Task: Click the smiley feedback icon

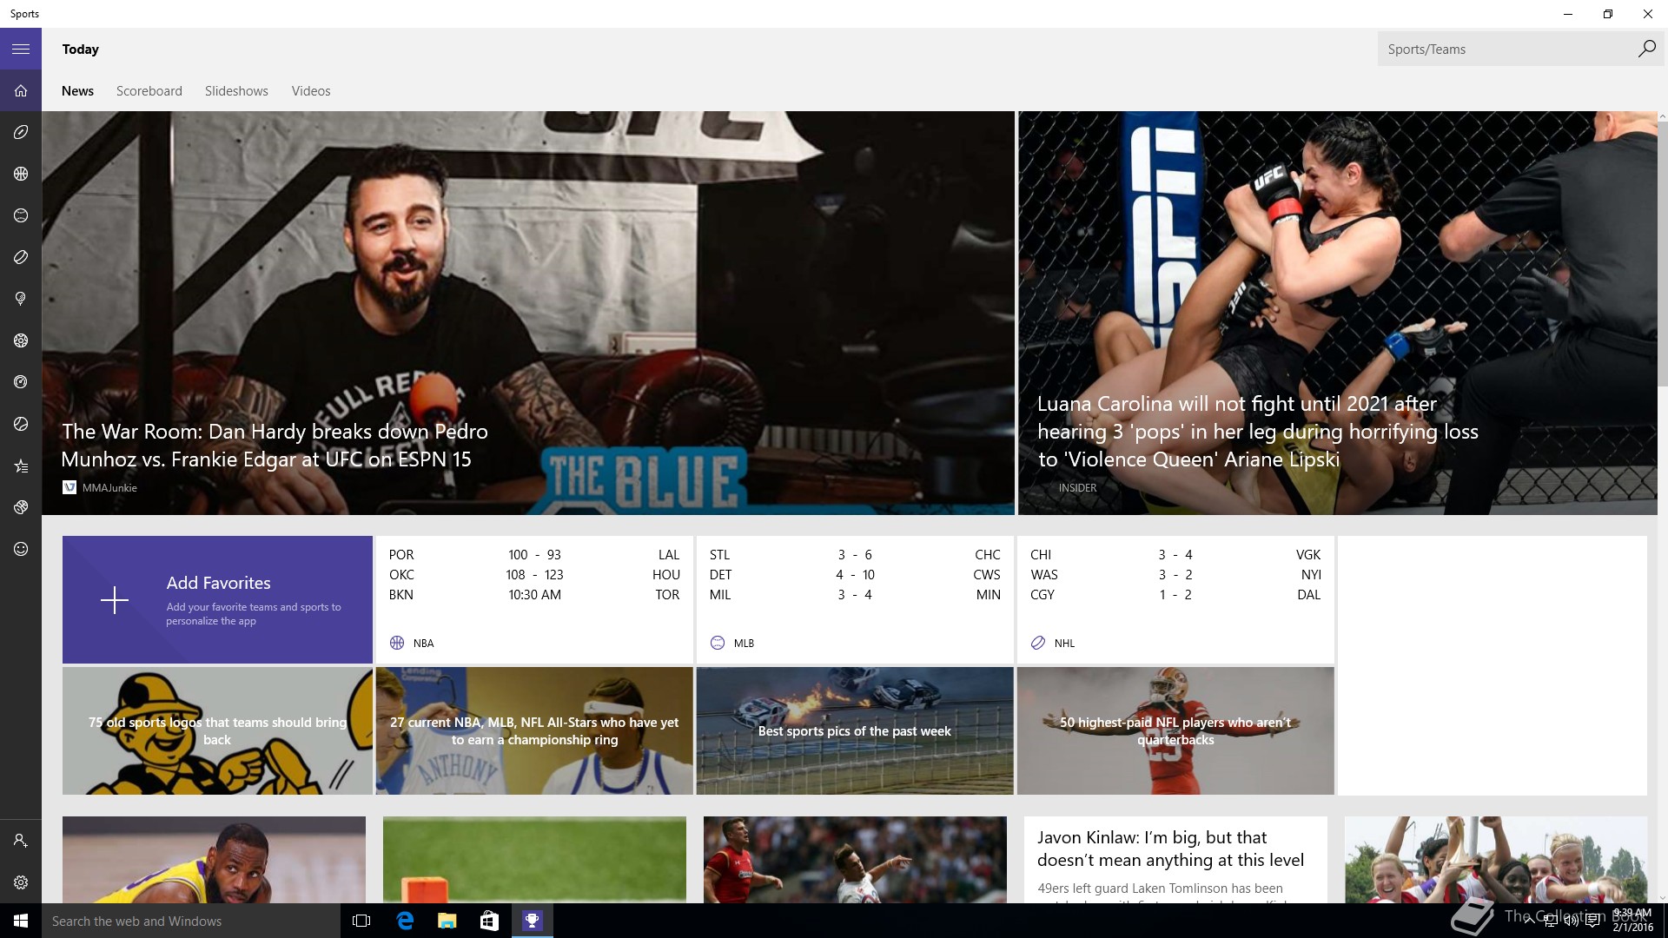Action: click(x=21, y=549)
